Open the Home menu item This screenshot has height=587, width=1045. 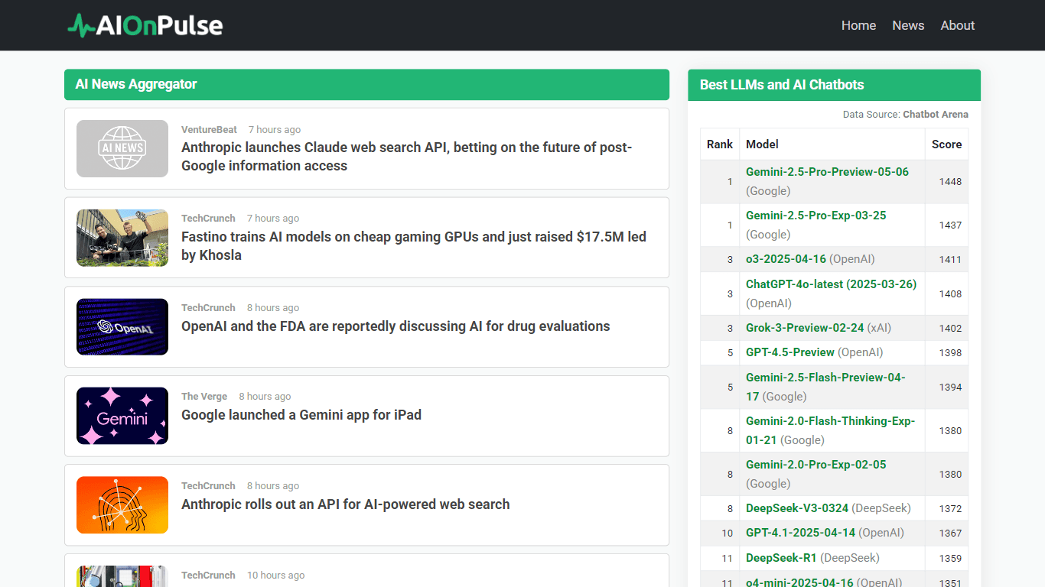[858, 25]
